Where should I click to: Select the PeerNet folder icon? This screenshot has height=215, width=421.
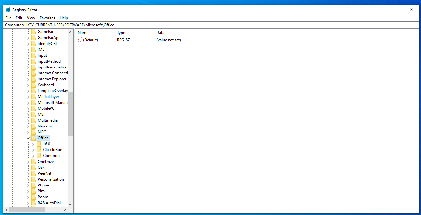pos(33,173)
